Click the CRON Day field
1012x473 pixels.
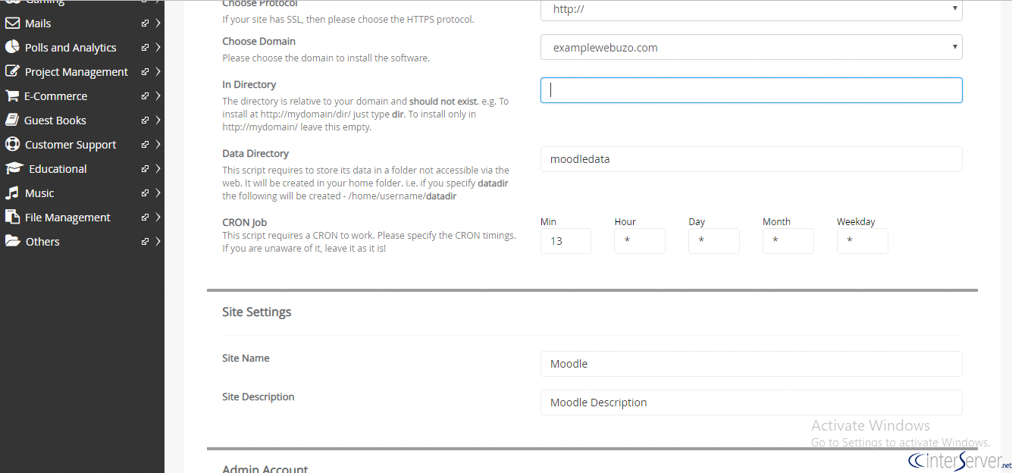click(714, 241)
